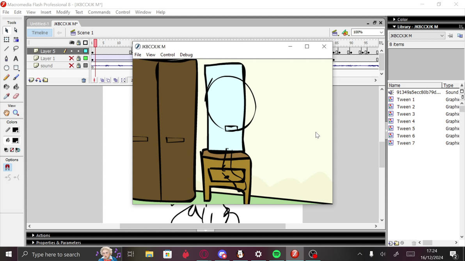This screenshot has width=465, height=261.
Task: Switch to the Untitled-1 document tab
Action: click(39, 24)
